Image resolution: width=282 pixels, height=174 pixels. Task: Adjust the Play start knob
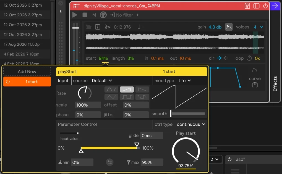point(186,150)
